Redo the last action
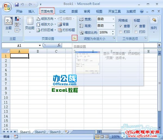This screenshot has width=163, height=140. pos(30,4)
